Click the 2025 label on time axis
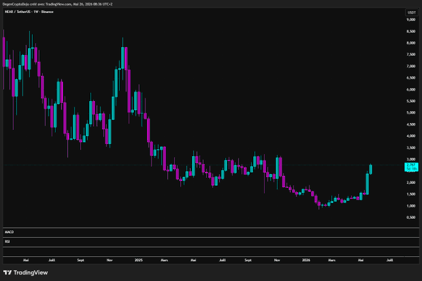The width and height of the screenshot is (422, 281). pos(139,260)
